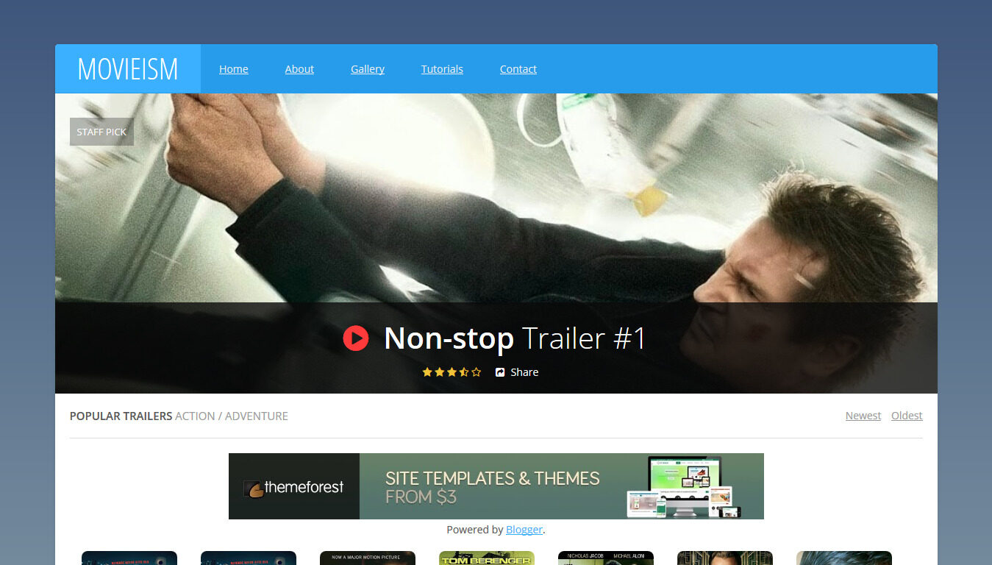Click the POPULAR TRAILERS heading text
Image resolution: width=992 pixels, height=565 pixels.
point(121,416)
